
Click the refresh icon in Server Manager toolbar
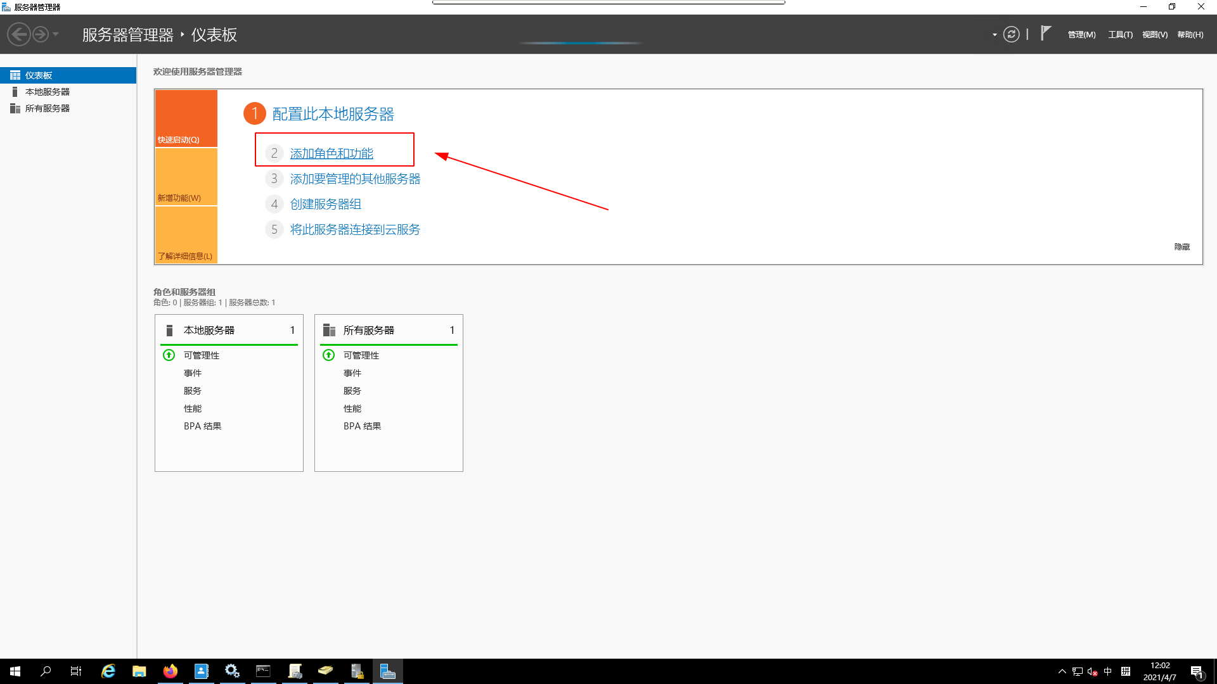click(1011, 34)
